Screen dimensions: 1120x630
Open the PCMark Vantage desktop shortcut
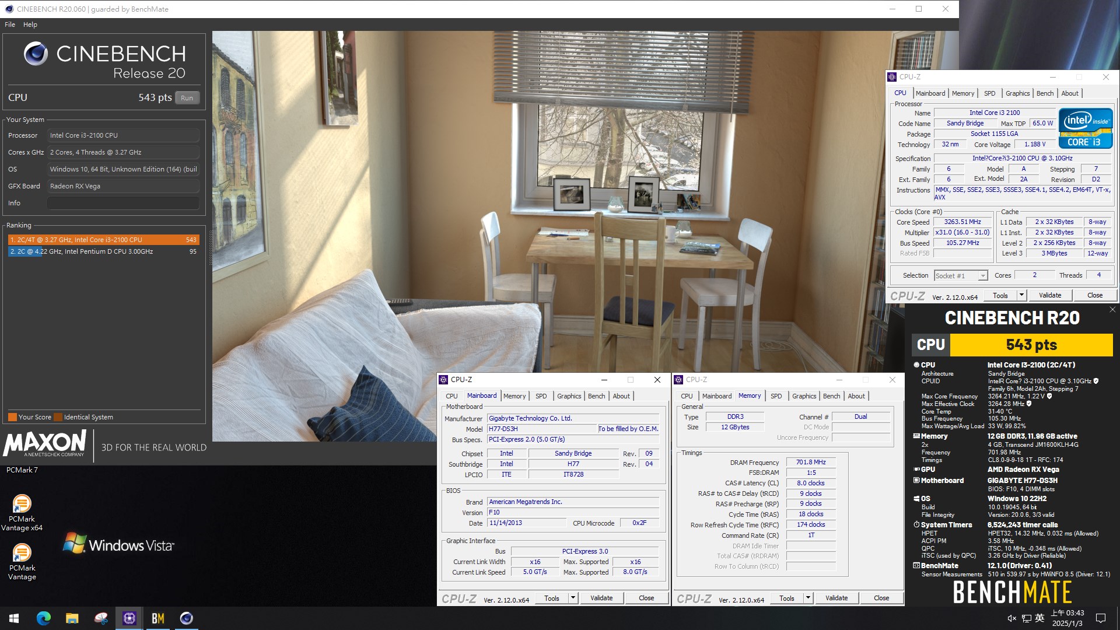(22, 562)
